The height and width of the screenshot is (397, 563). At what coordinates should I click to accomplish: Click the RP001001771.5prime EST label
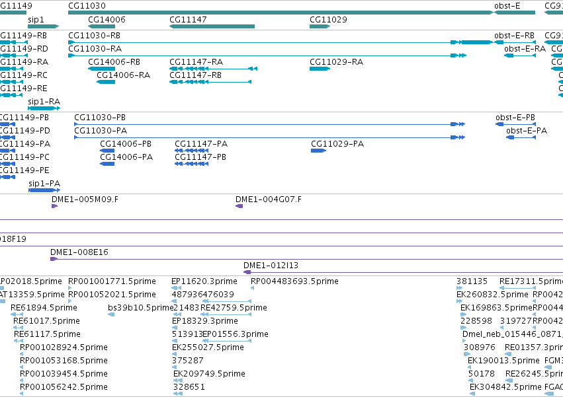pos(112,281)
